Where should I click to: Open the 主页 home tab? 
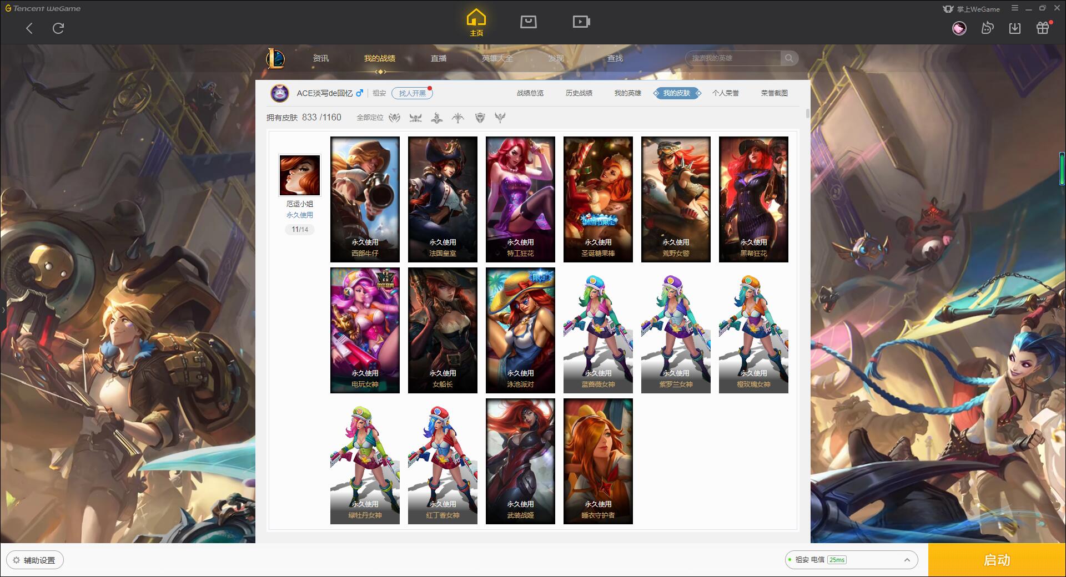476,23
